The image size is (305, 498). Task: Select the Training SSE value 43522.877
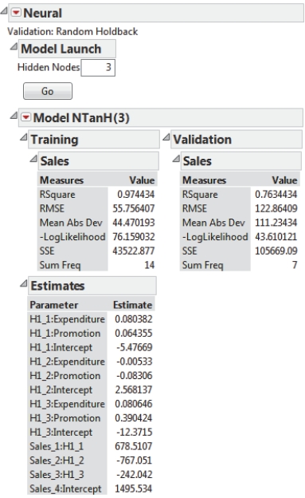point(134,251)
